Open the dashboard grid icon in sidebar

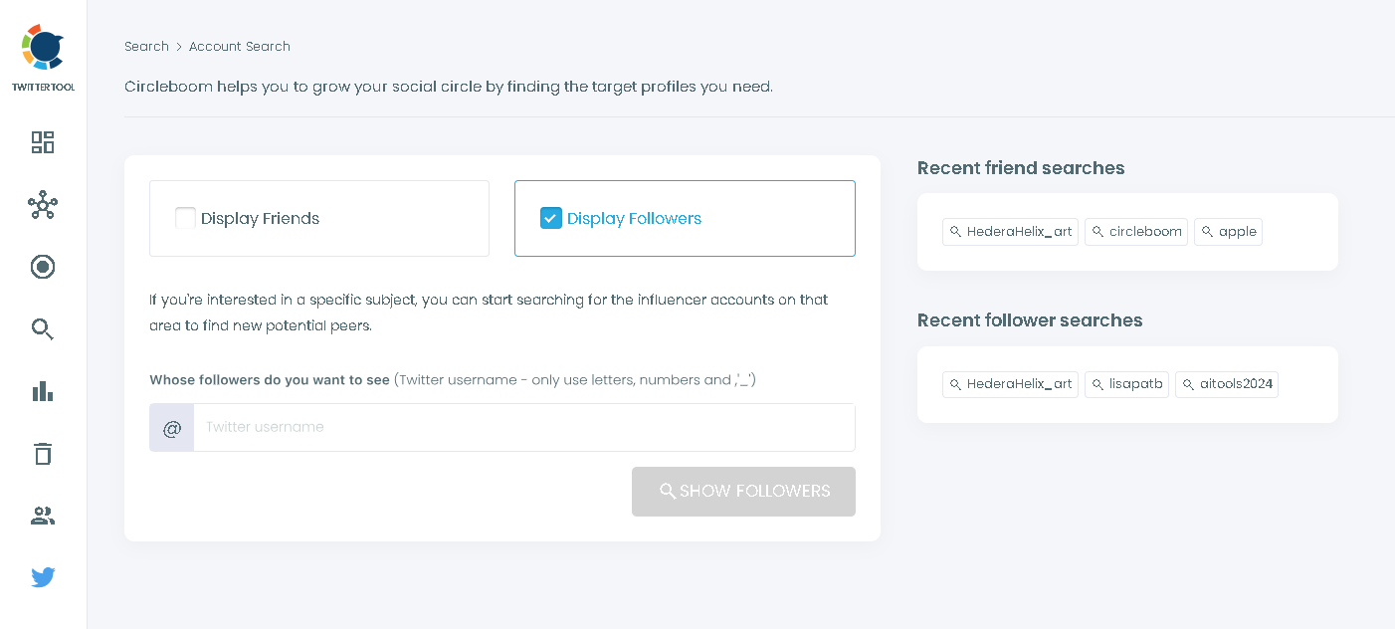pos(42,142)
